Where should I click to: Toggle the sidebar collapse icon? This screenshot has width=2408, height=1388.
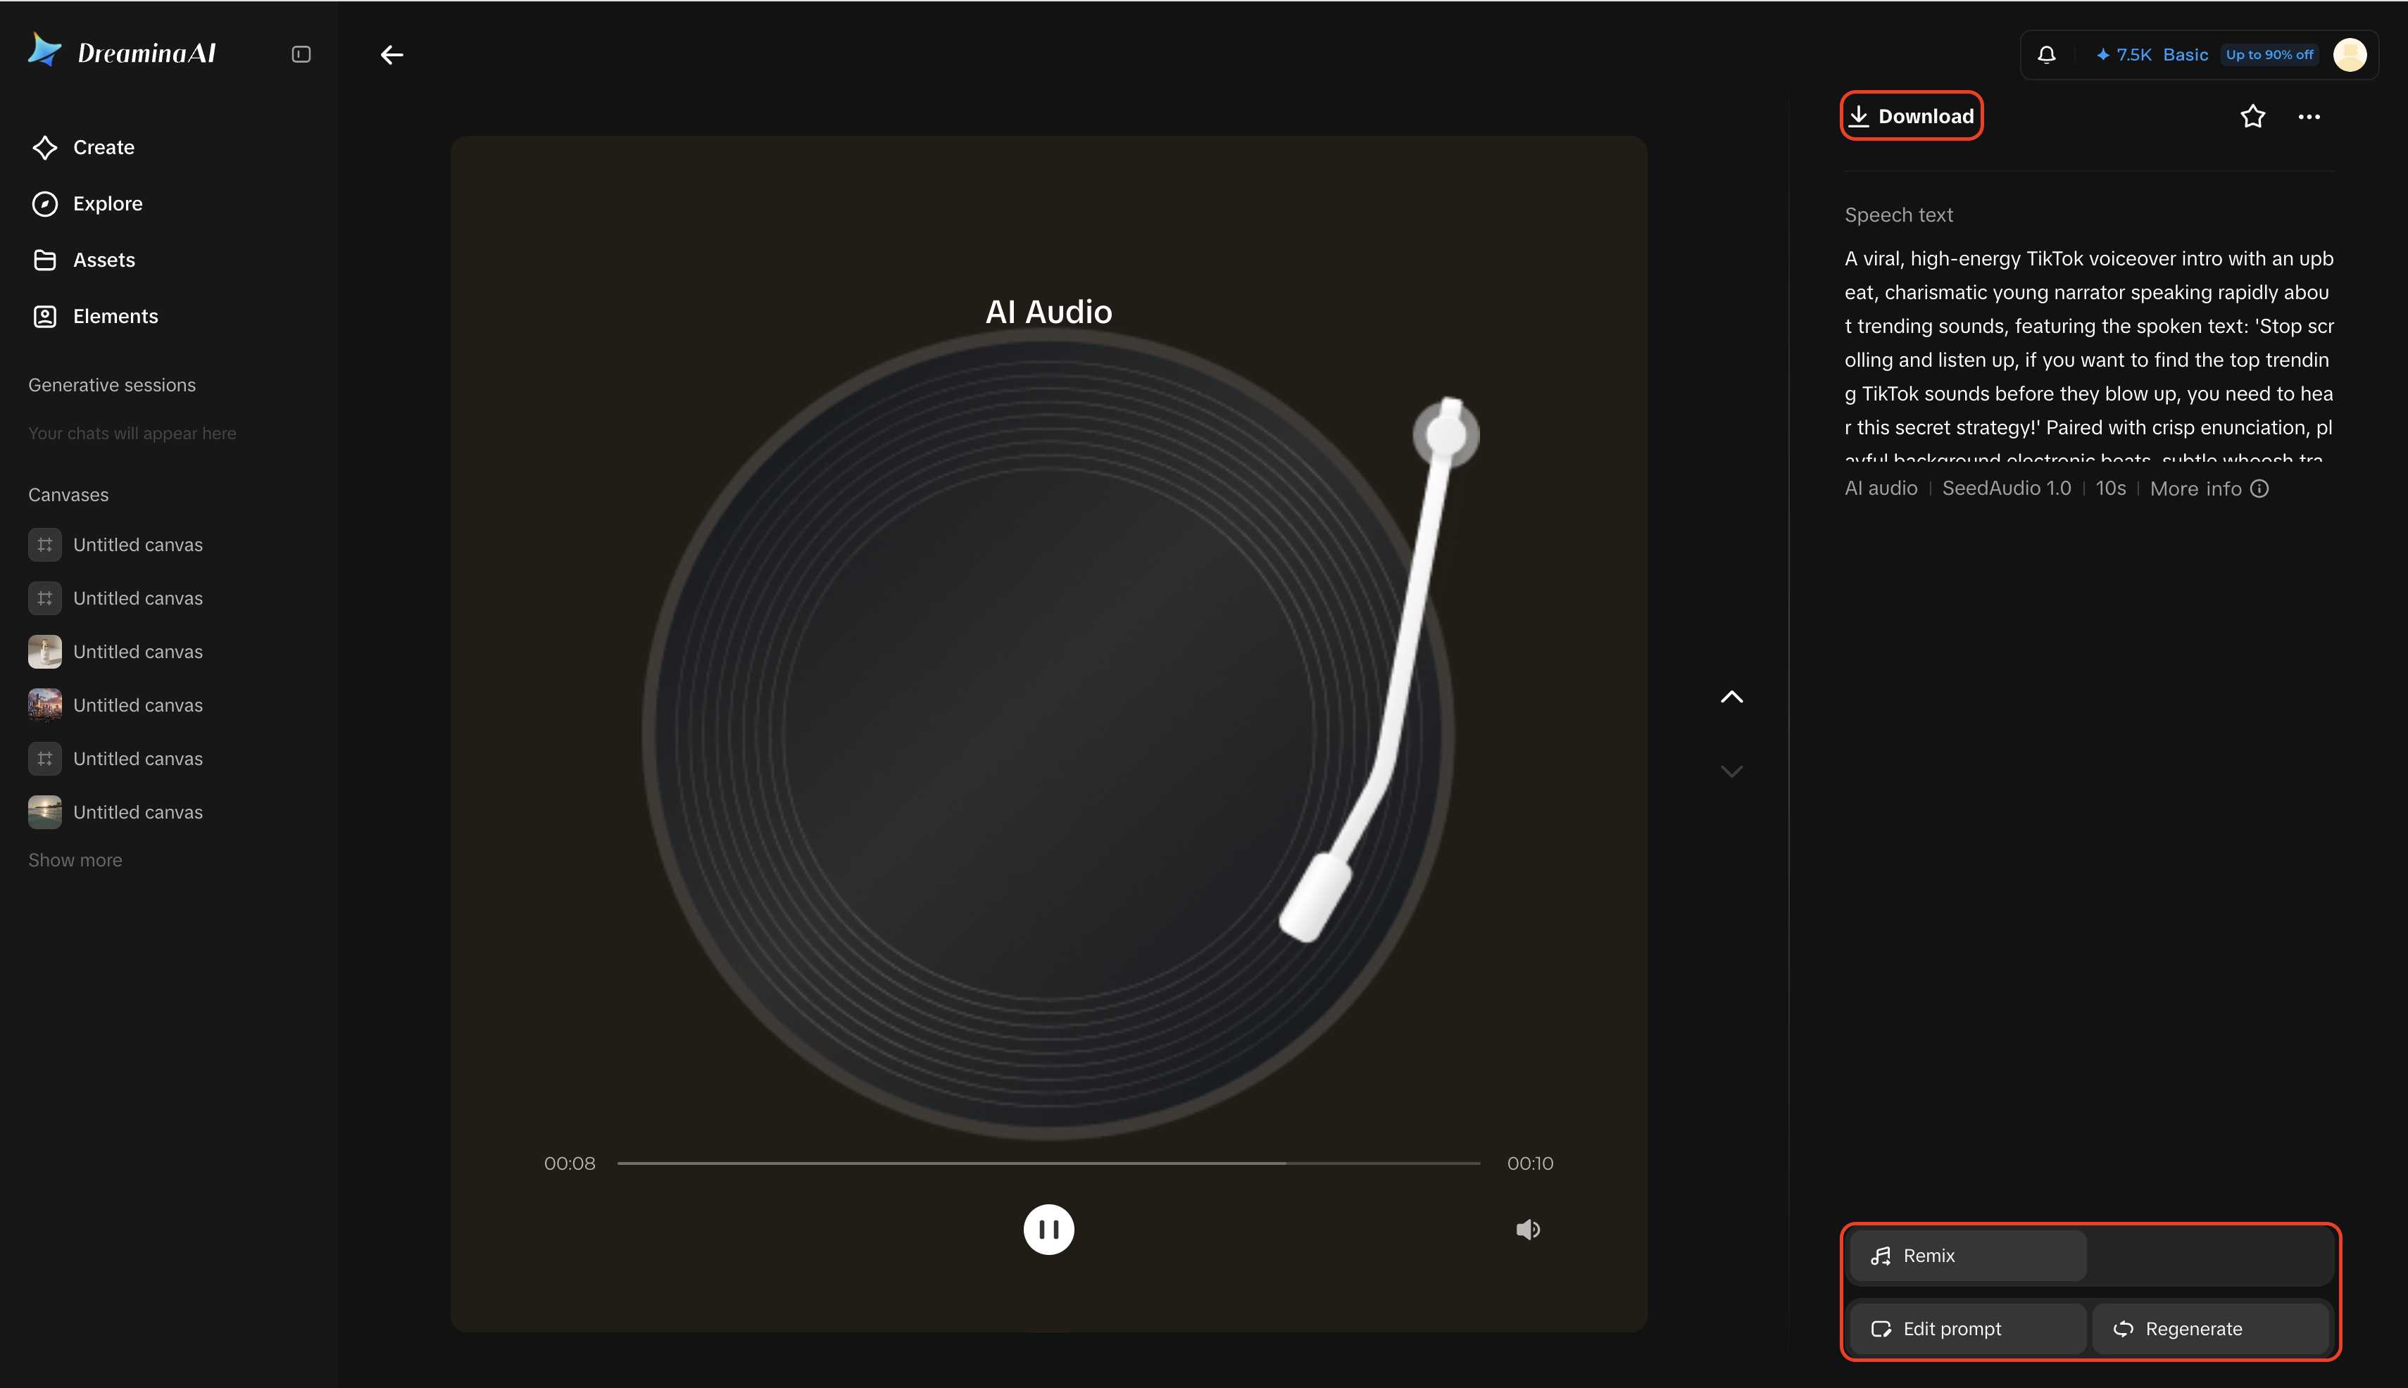301,54
